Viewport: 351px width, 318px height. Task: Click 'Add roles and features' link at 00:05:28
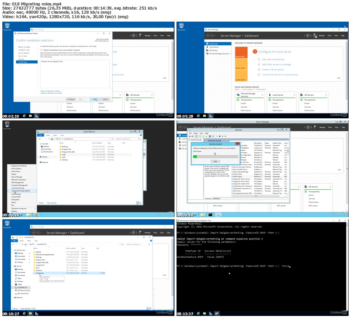click(x=273, y=59)
